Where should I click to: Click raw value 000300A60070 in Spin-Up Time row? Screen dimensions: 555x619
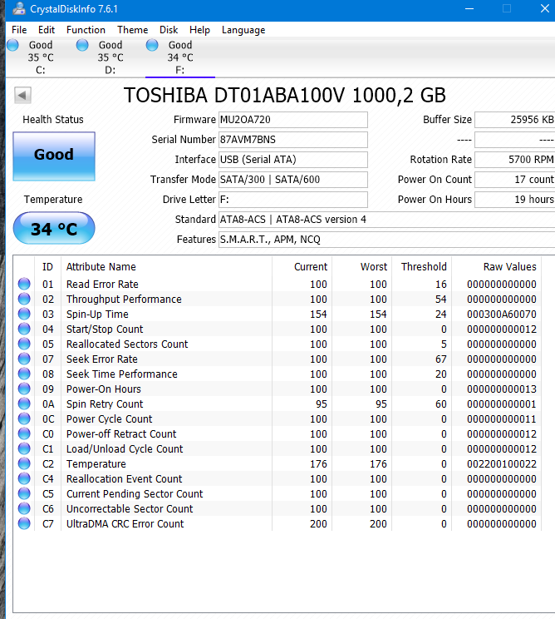(501, 314)
